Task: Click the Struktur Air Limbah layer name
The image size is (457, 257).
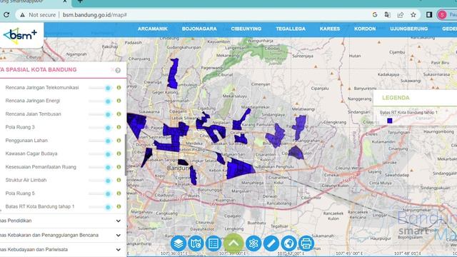Action: point(26,180)
